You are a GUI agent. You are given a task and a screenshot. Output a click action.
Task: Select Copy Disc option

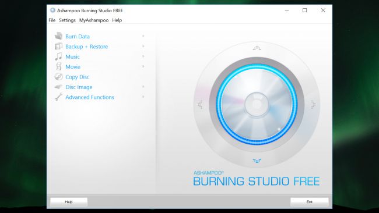(78, 77)
